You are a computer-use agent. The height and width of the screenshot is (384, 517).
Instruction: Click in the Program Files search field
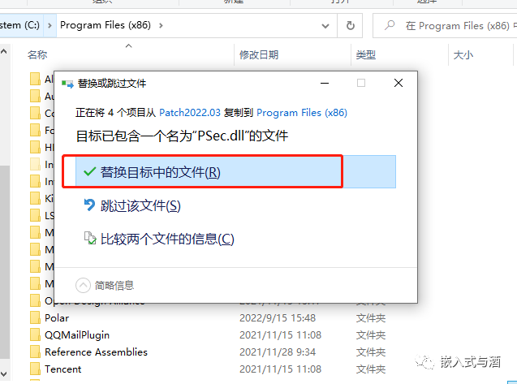pyautogui.click(x=459, y=26)
